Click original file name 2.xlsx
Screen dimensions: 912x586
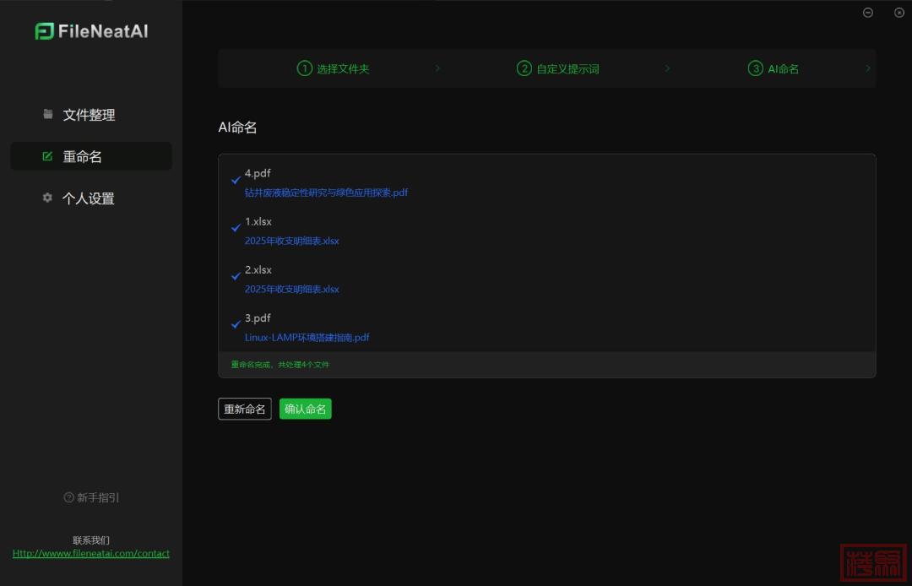click(x=258, y=269)
